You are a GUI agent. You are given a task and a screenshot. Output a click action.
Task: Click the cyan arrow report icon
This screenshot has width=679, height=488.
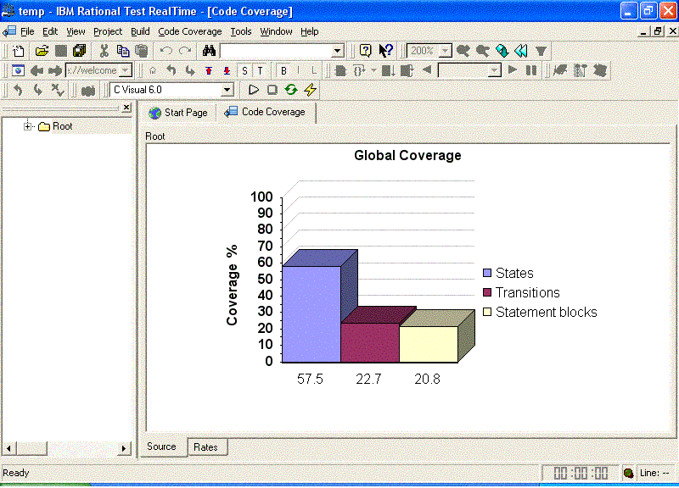[502, 51]
